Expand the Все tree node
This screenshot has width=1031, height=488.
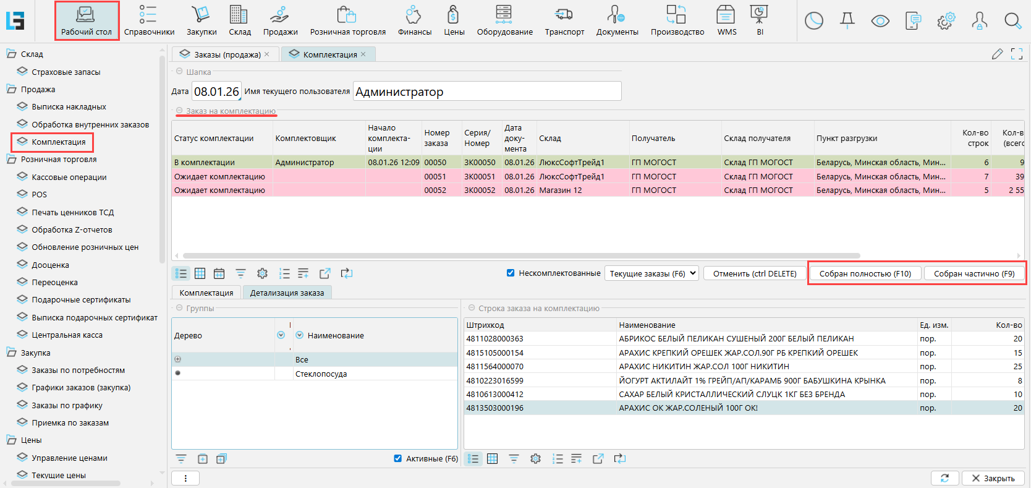point(178,359)
